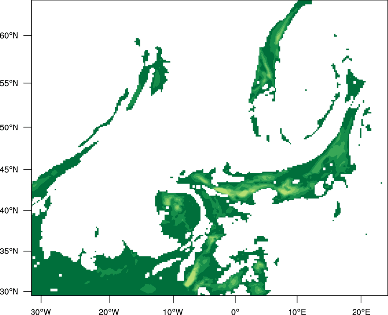Click the 40°N latitude label

(9, 211)
